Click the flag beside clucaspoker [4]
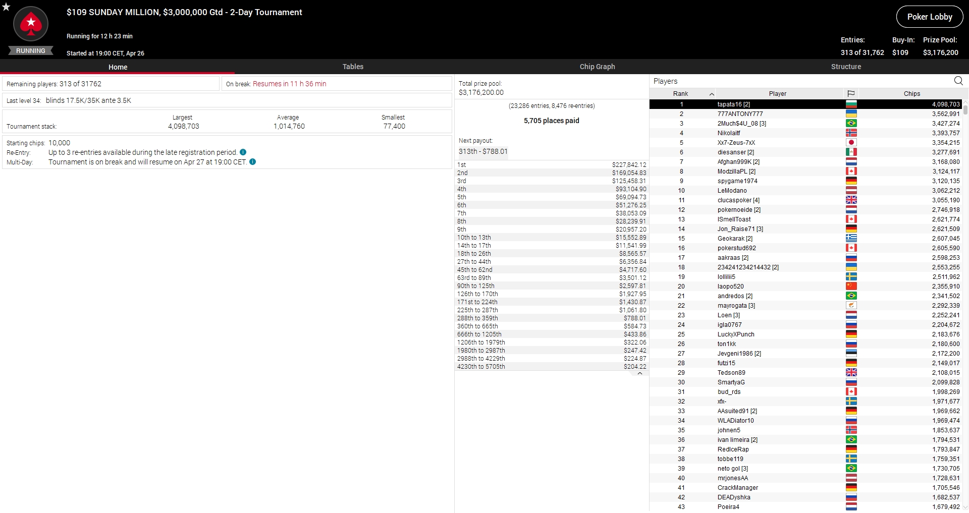The image size is (969, 513). point(851,200)
